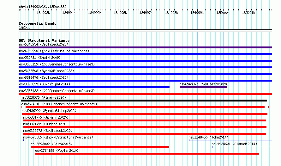
Task: Click the red bar under esv3693002
Action: pos(100,147)
